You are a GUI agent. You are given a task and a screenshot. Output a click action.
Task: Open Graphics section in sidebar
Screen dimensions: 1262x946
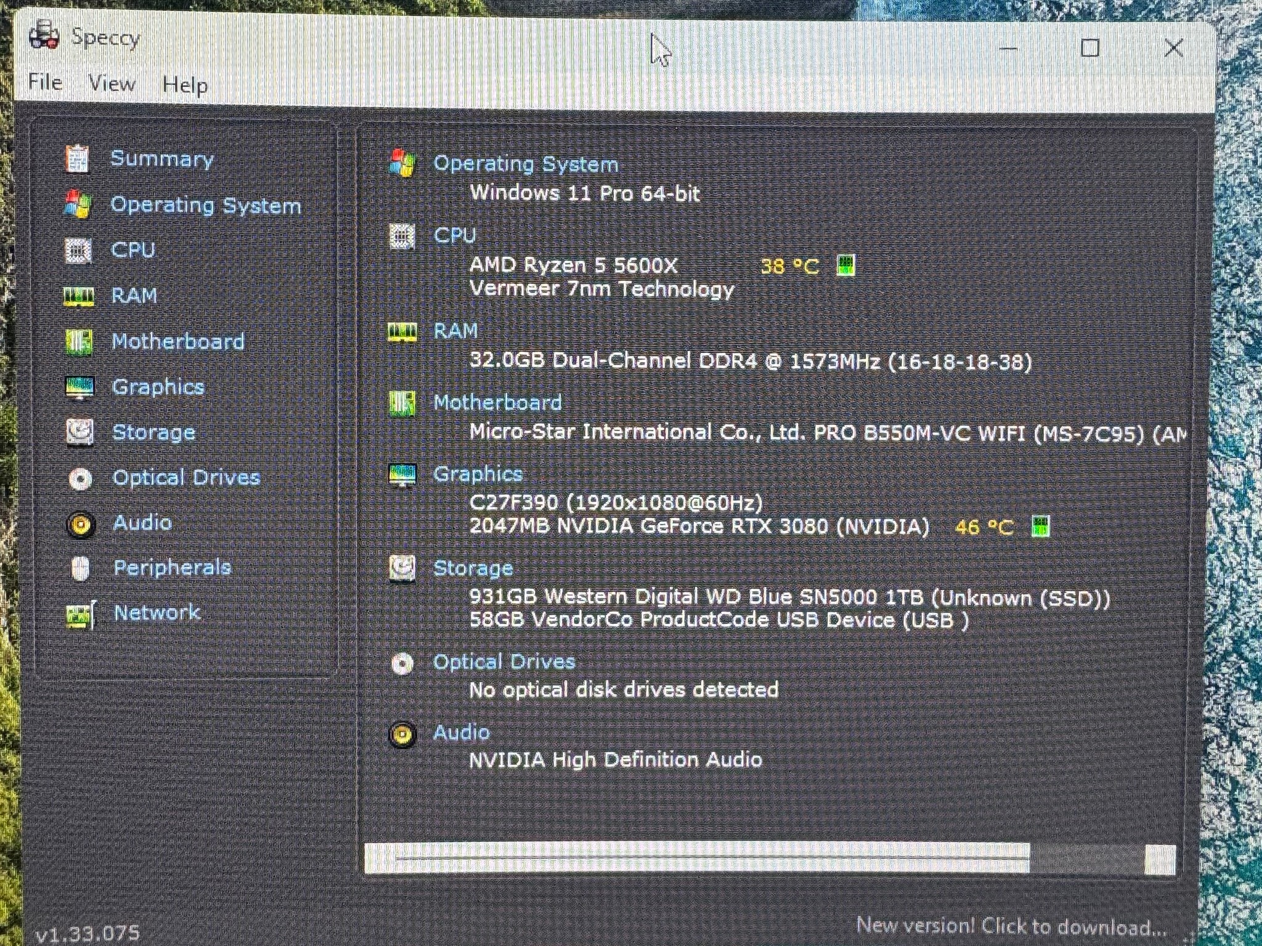pos(158,387)
